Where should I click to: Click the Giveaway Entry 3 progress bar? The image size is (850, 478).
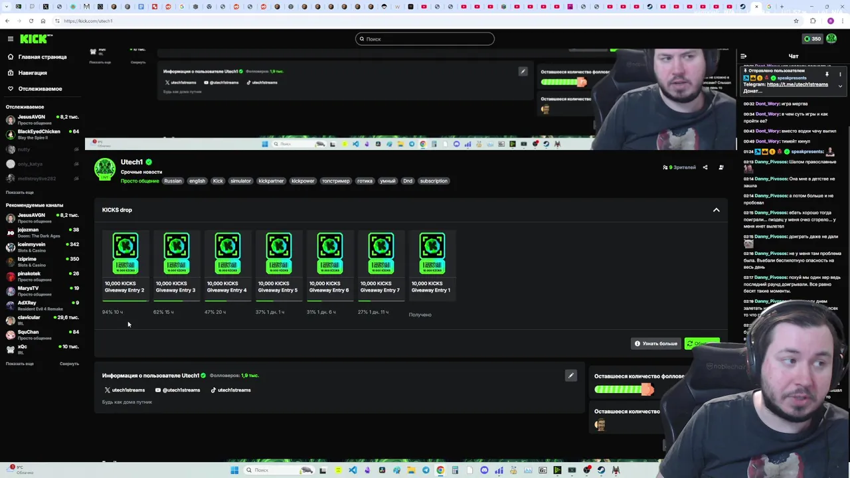coord(176,301)
